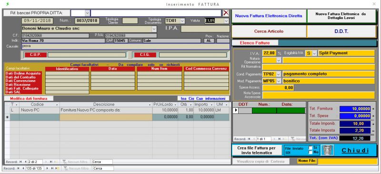Go to last record in the line-items navigator (2 di 2)
The image size is (381, 174).
51,162
